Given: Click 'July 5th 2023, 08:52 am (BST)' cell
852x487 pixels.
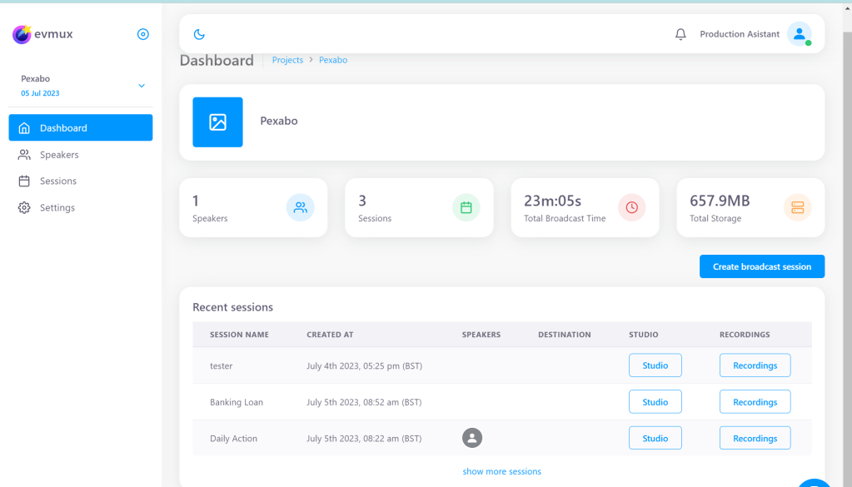Looking at the screenshot, I should [x=364, y=402].
